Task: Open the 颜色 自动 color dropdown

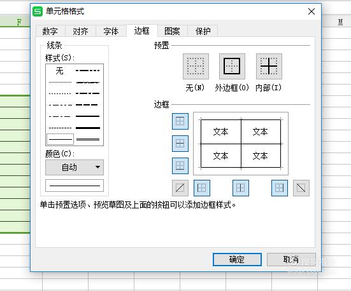Action: pos(75,167)
